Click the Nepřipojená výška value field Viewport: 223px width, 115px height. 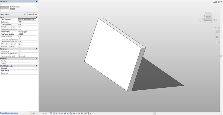click(27, 34)
